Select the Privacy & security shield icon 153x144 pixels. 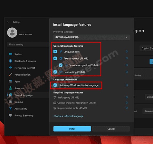click(10, 115)
